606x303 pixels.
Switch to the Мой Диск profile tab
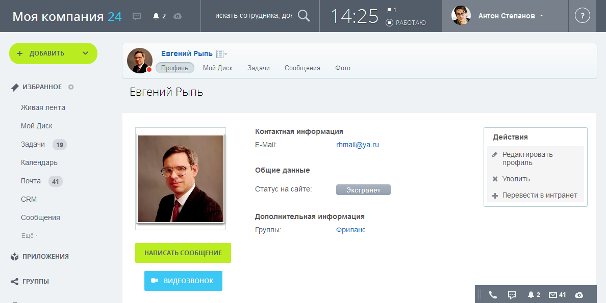coord(218,68)
